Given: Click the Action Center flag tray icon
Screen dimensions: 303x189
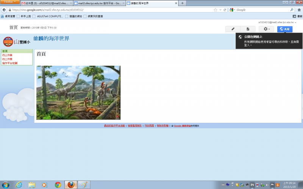Looking at the screenshot, I should click(272, 185).
